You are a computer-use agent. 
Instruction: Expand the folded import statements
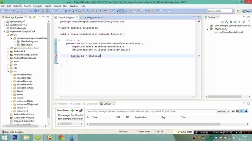coord(59,28)
